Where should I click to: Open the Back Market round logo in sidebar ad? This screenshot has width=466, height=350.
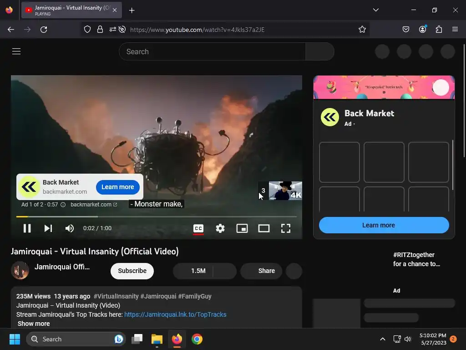coord(329,117)
